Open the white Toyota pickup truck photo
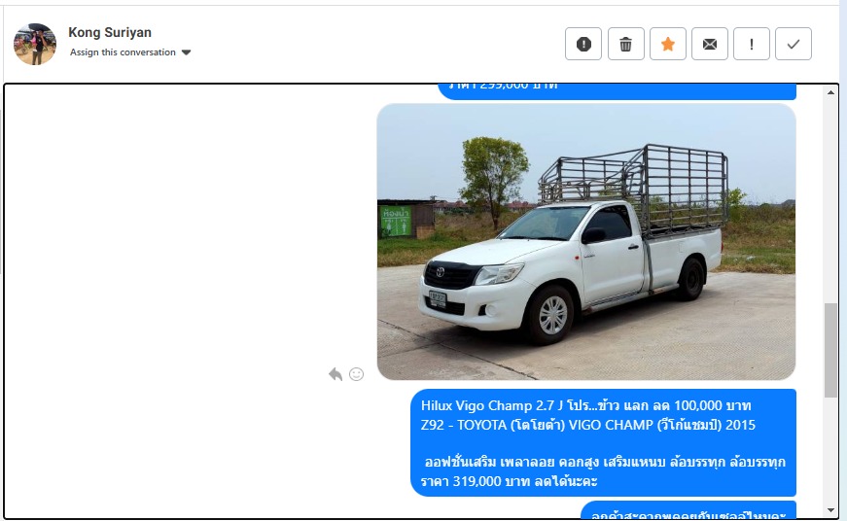This screenshot has width=847, height=521. point(586,241)
